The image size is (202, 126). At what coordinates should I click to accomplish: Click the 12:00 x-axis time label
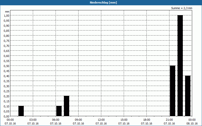point(101,120)
